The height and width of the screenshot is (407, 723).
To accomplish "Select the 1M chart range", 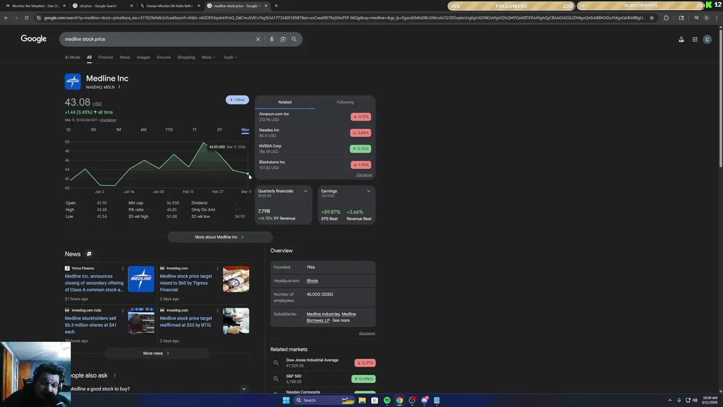I will click(118, 129).
